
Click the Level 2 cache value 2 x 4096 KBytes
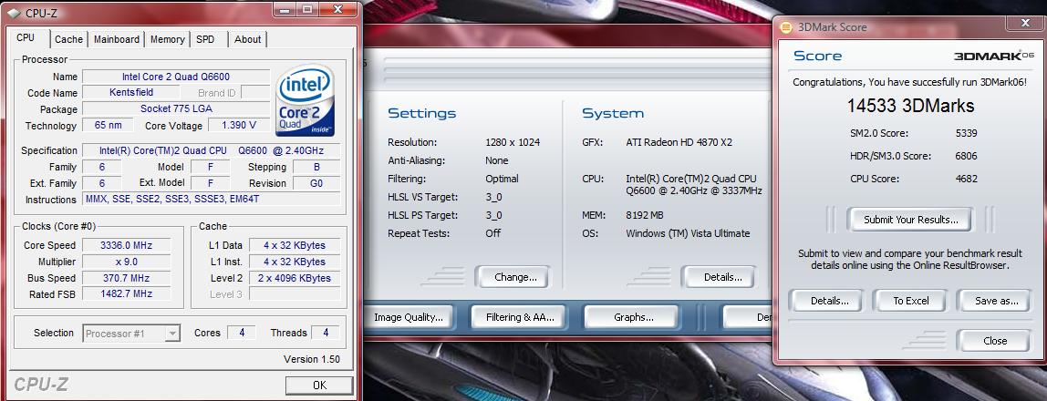[295, 278]
